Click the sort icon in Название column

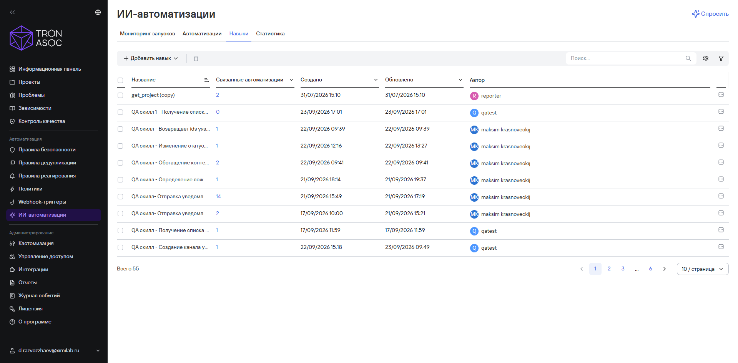[206, 80]
